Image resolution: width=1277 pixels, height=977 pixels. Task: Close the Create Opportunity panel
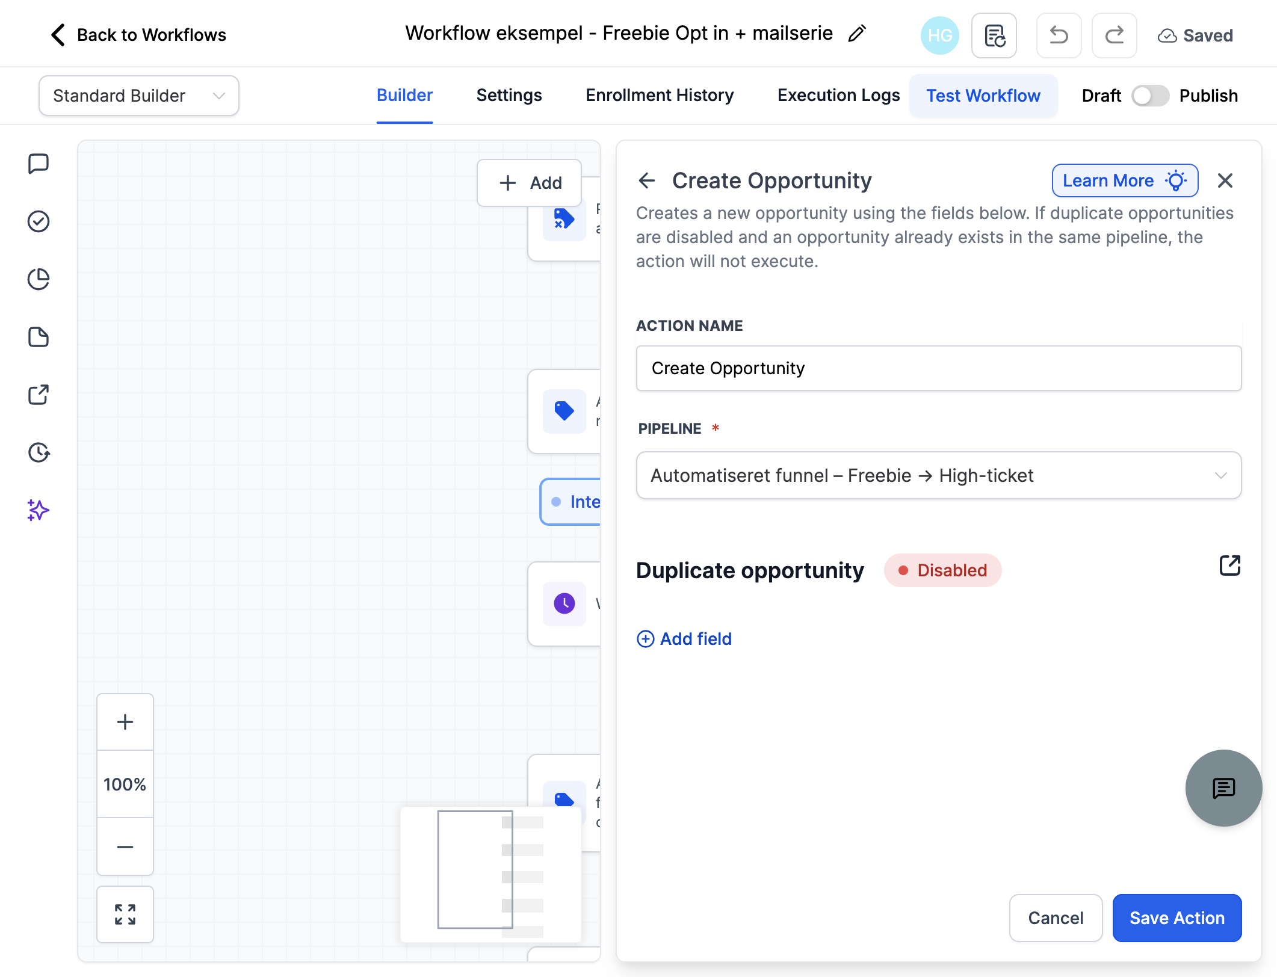point(1225,180)
